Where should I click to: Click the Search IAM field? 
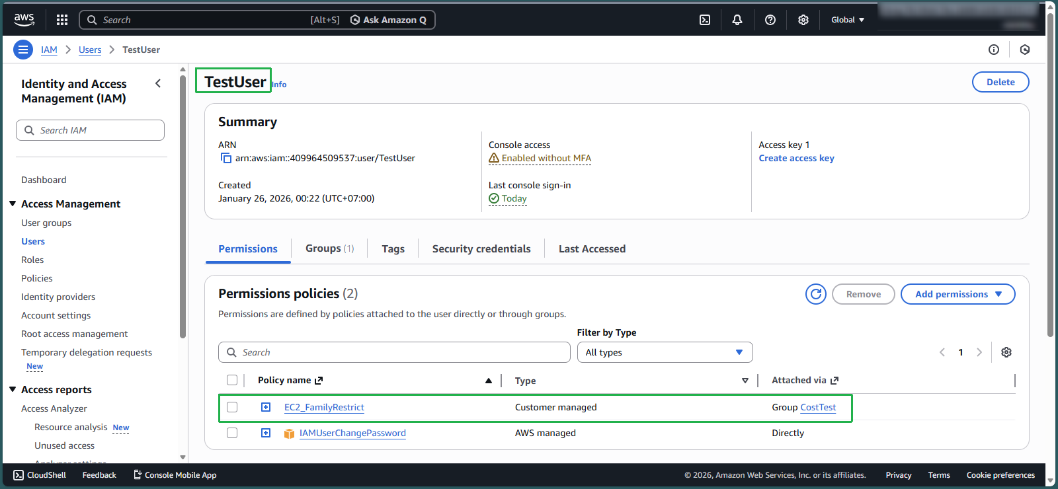pos(90,130)
